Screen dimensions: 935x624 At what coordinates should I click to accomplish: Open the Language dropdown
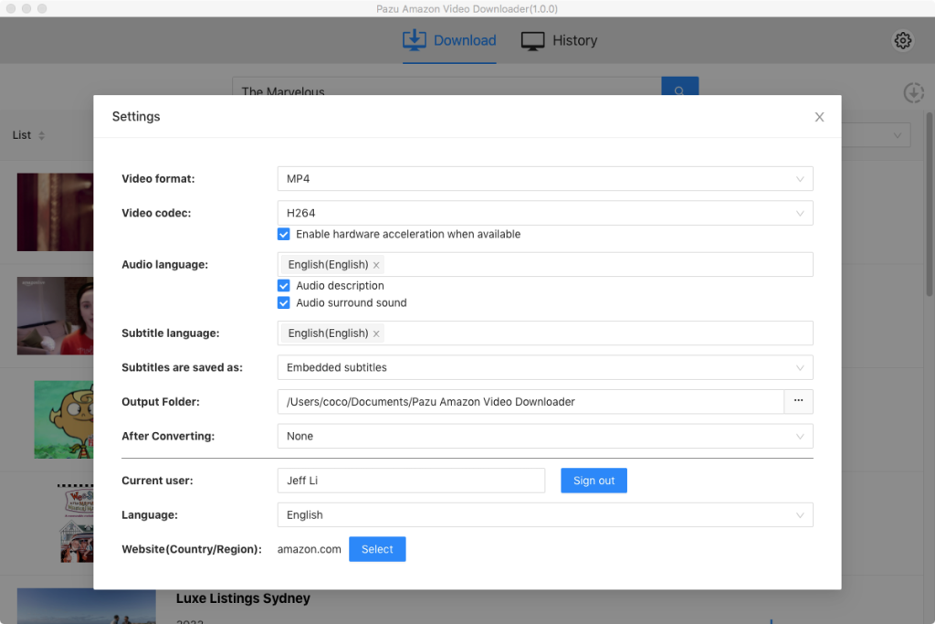click(545, 515)
